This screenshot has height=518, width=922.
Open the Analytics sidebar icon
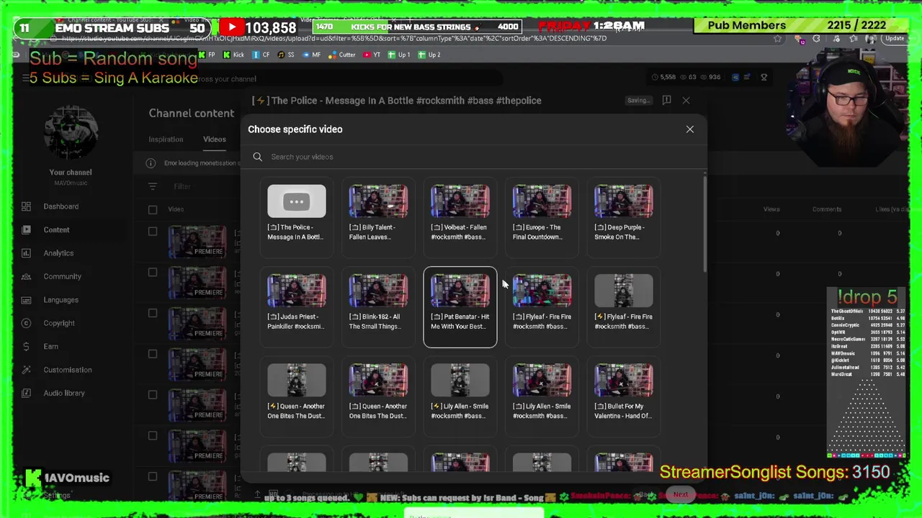click(x=26, y=253)
